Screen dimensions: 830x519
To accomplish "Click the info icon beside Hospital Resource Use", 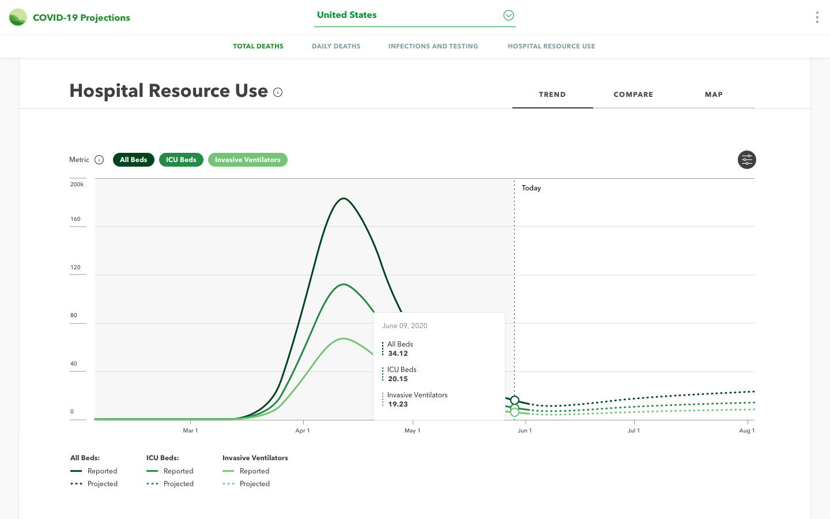I will 278,92.
